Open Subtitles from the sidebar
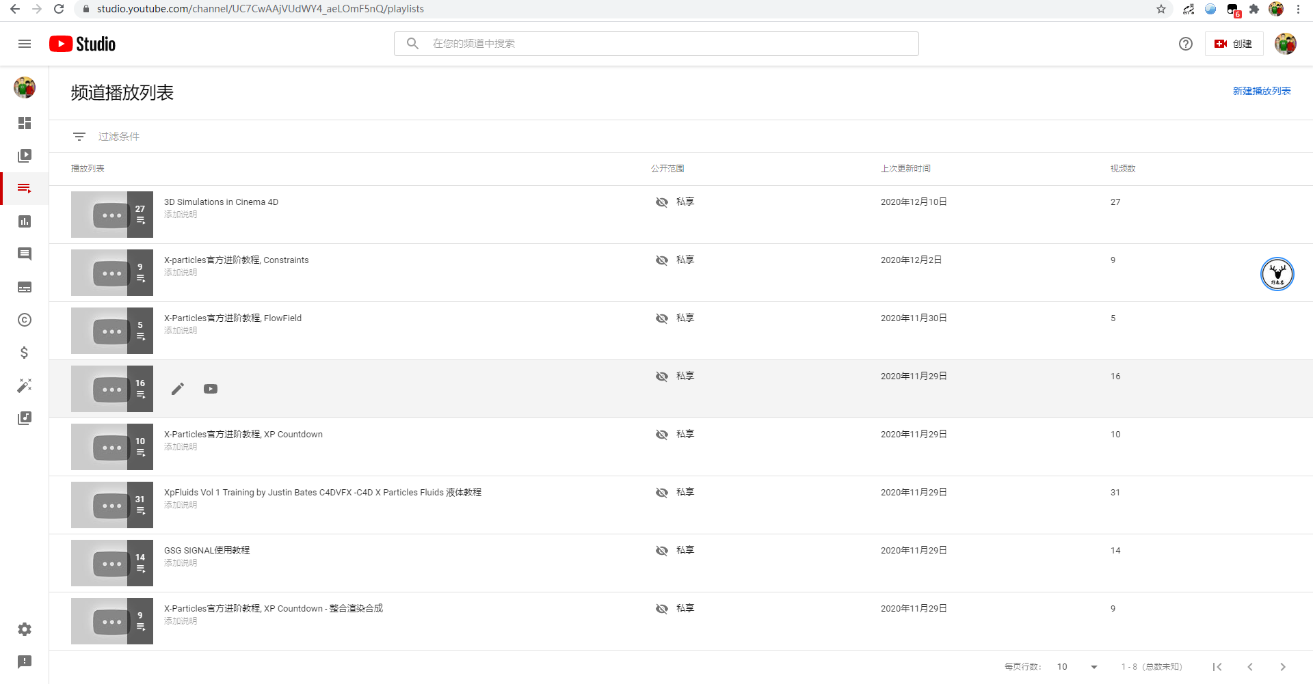This screenshot has height=684, width=1313. click(25, 287)
